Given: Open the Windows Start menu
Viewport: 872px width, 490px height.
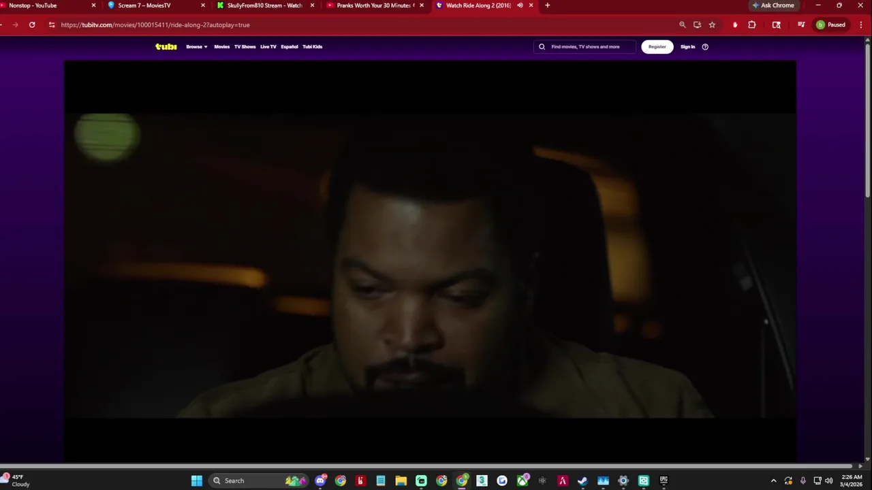Looking at the screenshot, I should tap(196, 480).
